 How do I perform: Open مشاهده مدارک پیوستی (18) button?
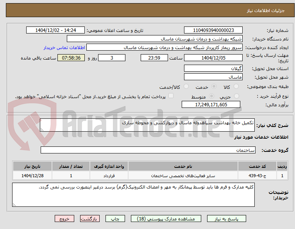166,219
